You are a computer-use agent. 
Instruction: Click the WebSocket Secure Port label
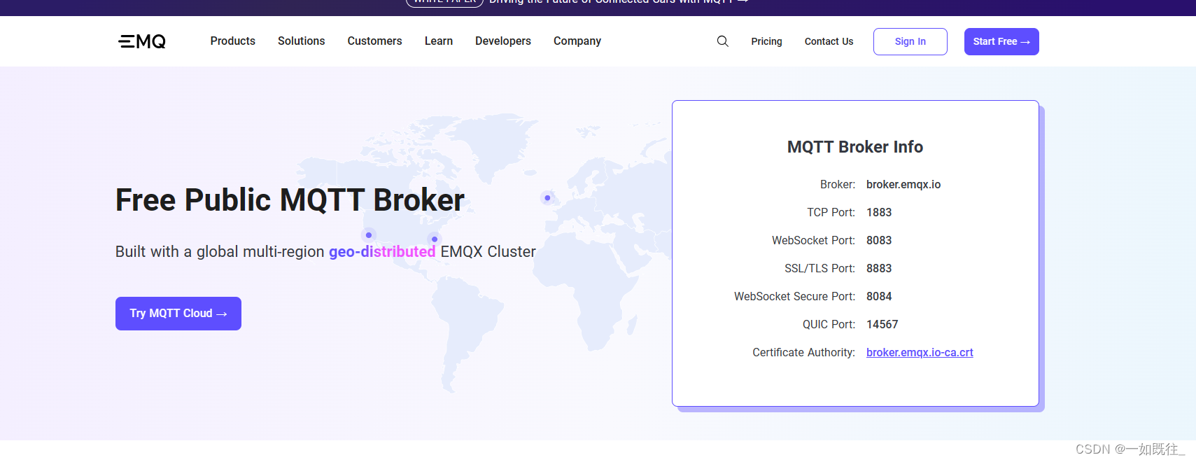coord(794,297)
